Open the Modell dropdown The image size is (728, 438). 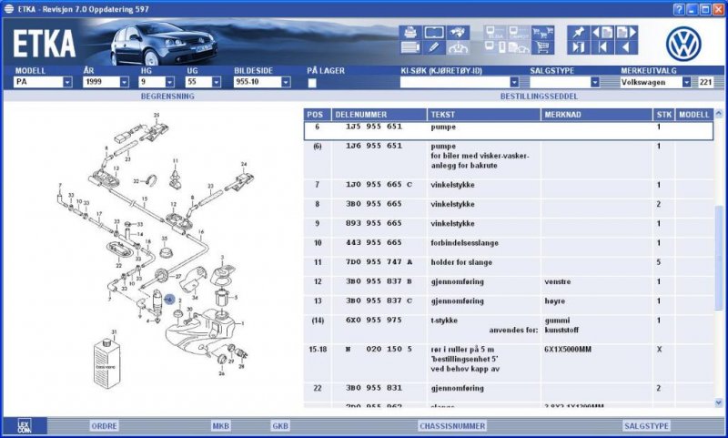coord(67,82)
